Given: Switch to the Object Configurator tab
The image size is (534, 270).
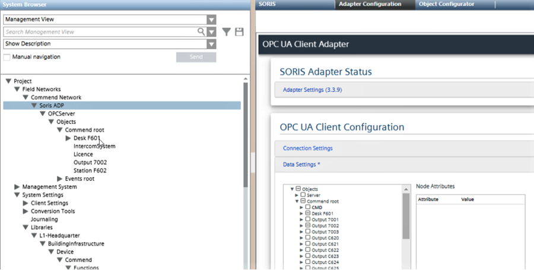Looking at the screenshot, I should coord(446,4).
